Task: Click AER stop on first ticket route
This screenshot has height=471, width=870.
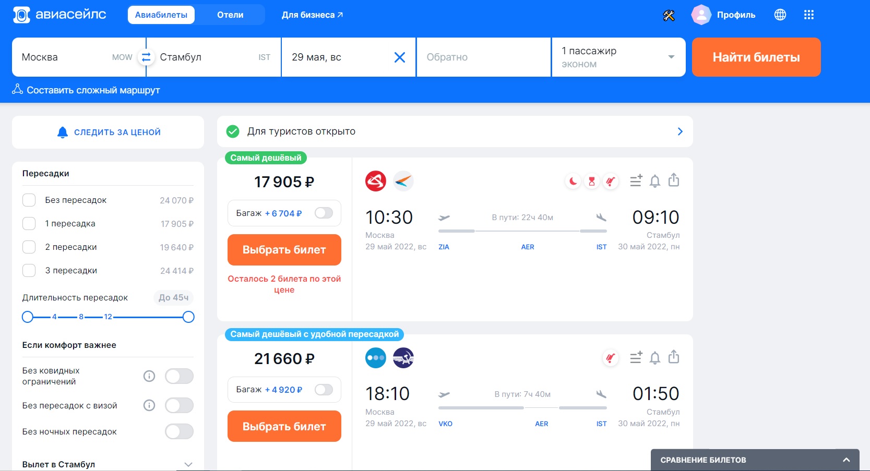Action: click(528, 247)
